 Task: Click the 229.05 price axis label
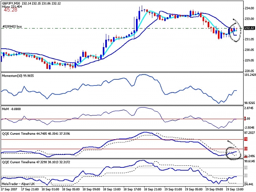249,60
